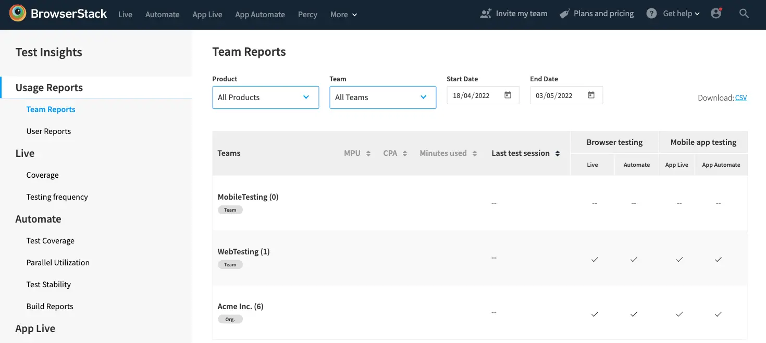
Task: Click the End Date field
Action: pyautogui.click(x=566, y=95)
